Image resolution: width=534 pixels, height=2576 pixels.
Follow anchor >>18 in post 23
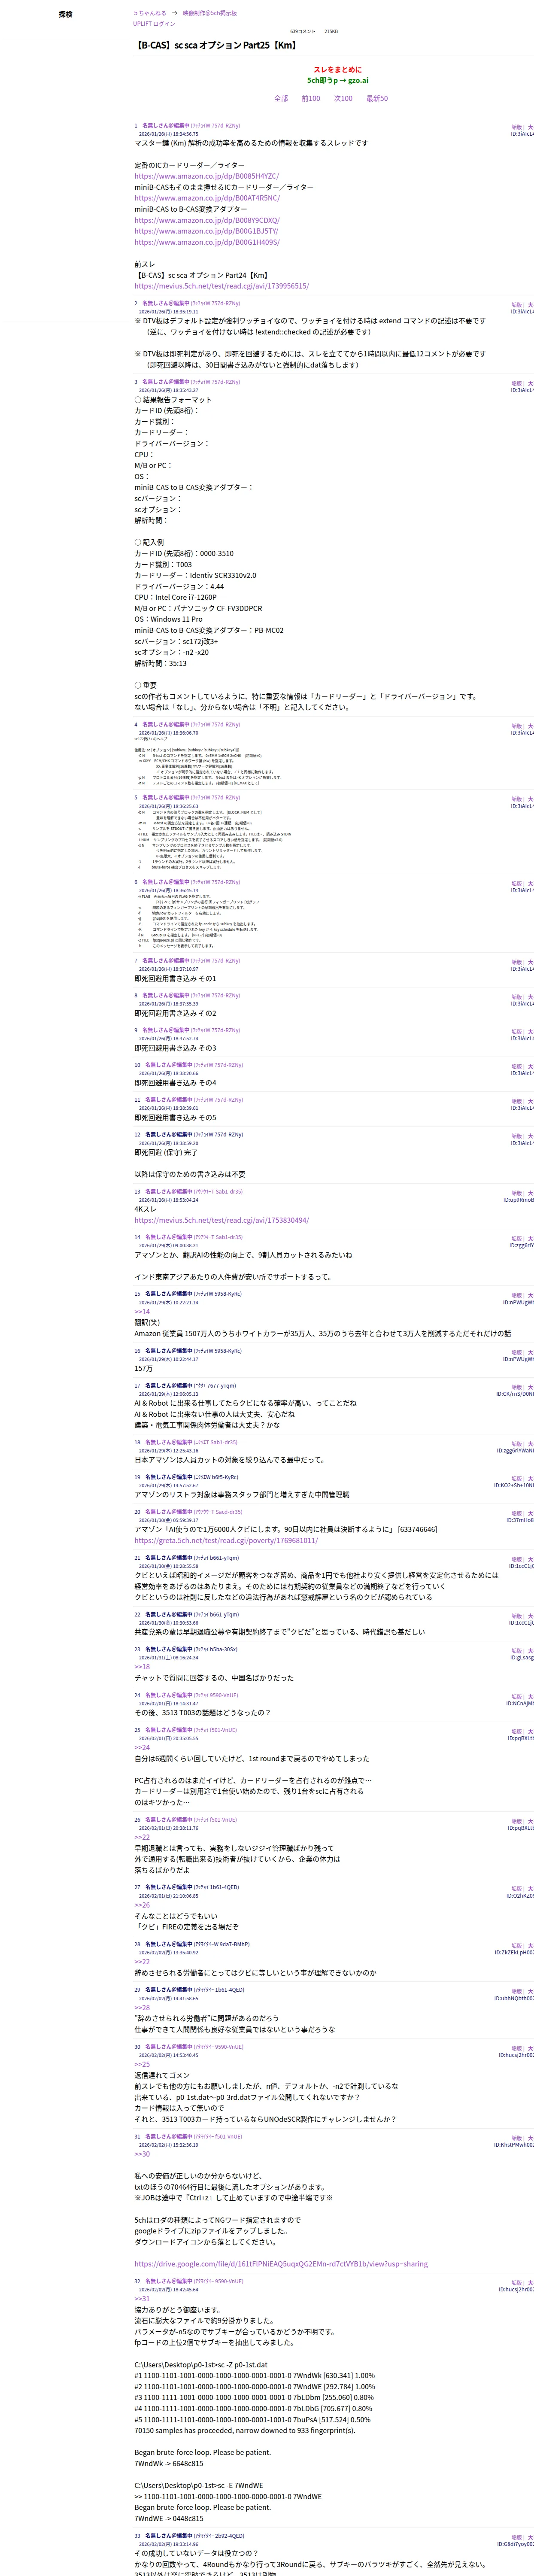click(142, 1667)
